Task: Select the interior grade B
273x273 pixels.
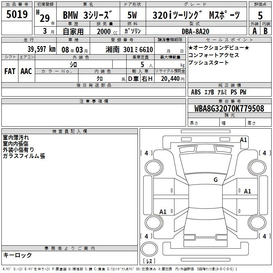Action: tap(266, 31)
